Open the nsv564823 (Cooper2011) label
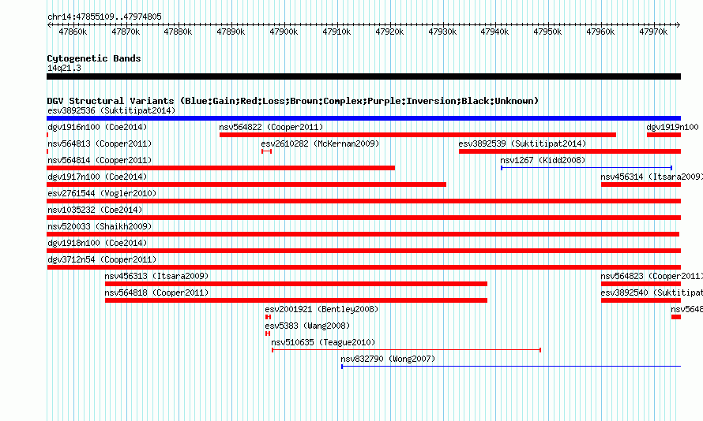 652,276
